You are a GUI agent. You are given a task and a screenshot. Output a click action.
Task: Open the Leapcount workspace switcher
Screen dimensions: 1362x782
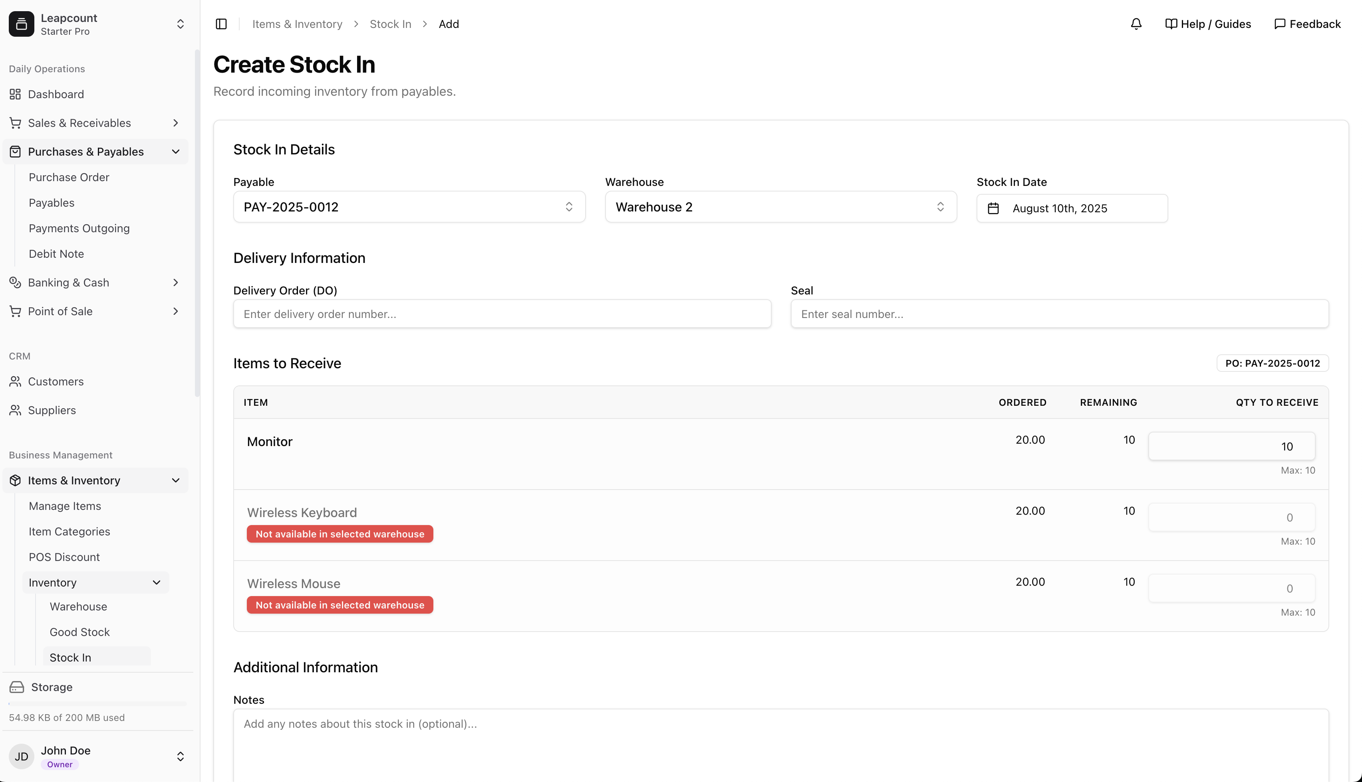pyautogui.click(x=181, y=24)
